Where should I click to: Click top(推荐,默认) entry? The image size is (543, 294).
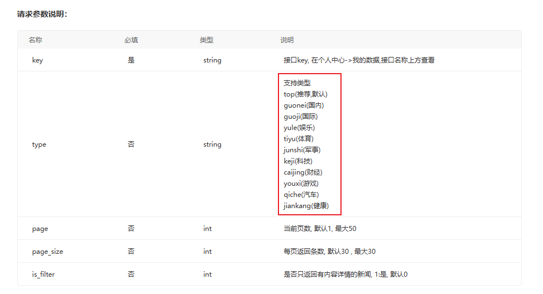305,94
